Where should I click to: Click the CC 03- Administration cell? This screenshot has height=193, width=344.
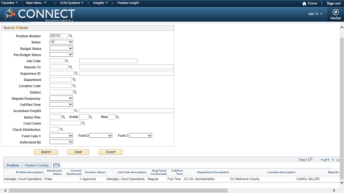coord(199,179)
